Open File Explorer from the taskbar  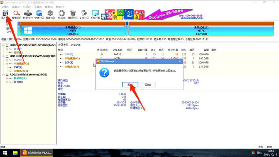[x=15, y=153]
